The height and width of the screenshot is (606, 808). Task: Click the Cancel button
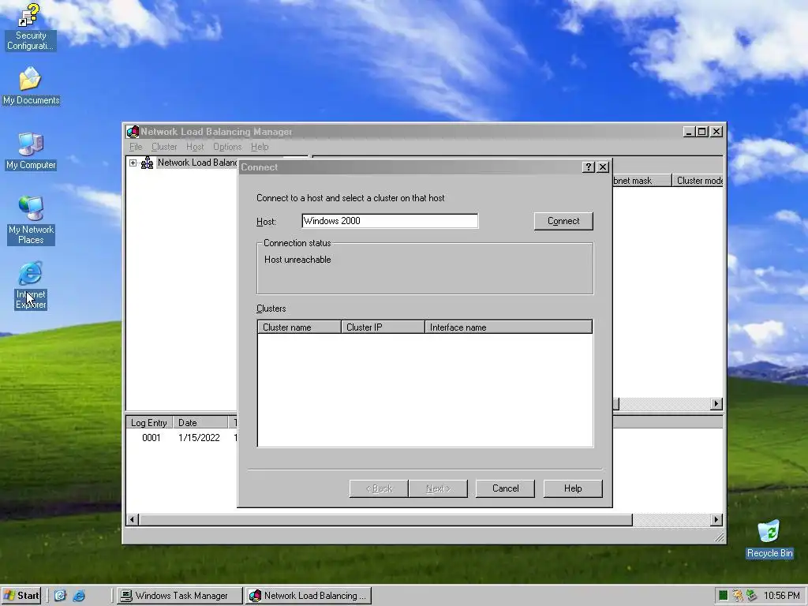[x=505, y=488]
